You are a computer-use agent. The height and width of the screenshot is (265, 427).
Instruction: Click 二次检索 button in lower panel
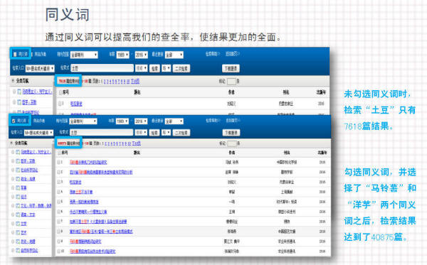click(181, 133)
